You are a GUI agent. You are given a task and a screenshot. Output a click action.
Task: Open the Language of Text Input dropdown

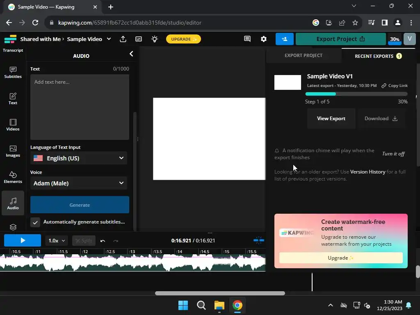click(x=78, y=158)
